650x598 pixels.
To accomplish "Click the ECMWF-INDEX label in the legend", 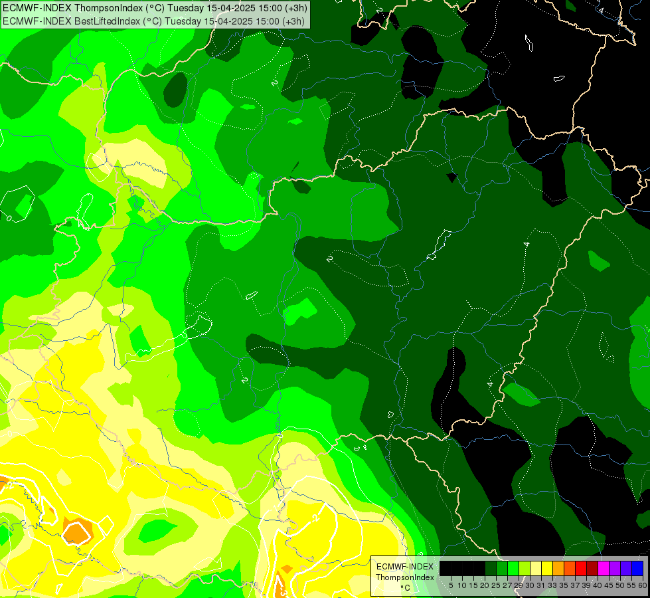I will [x=405, y=567].
